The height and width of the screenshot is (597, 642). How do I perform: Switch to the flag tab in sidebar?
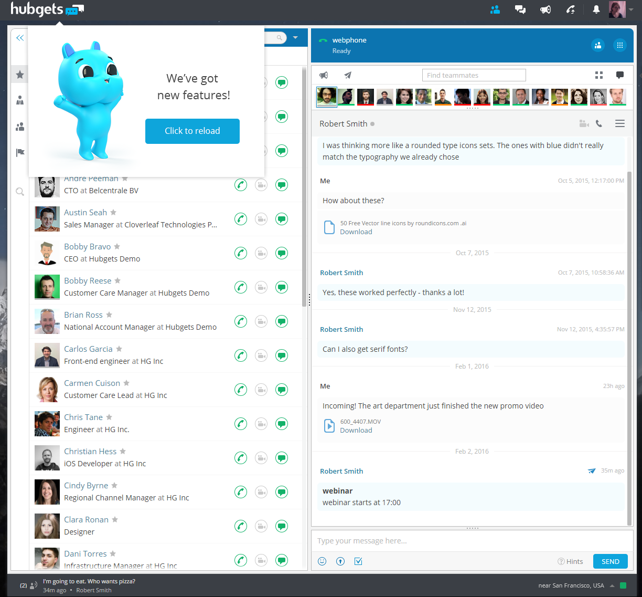coord(20,152)
